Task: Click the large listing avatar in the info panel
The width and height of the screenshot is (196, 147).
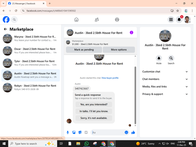Action: 165,36
